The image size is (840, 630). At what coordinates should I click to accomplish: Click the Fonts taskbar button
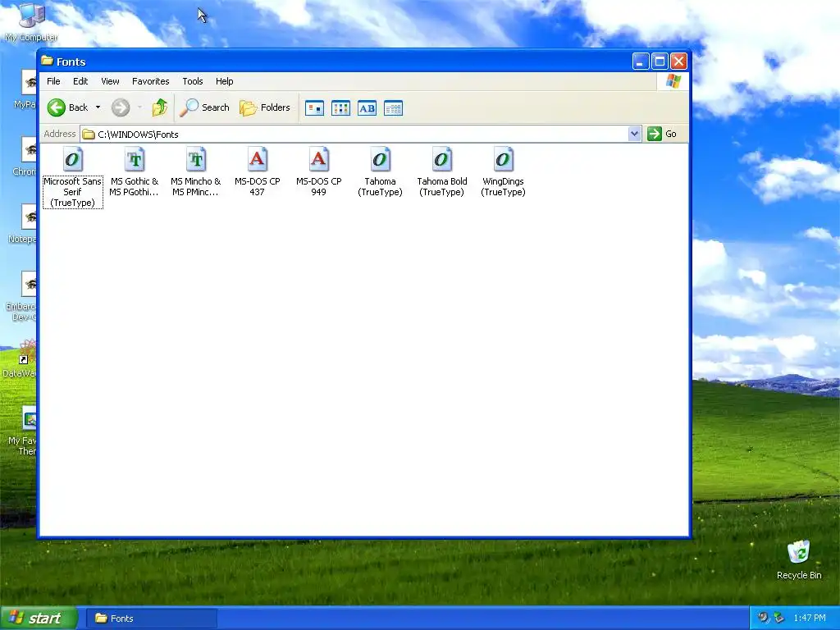click(152, 619)
